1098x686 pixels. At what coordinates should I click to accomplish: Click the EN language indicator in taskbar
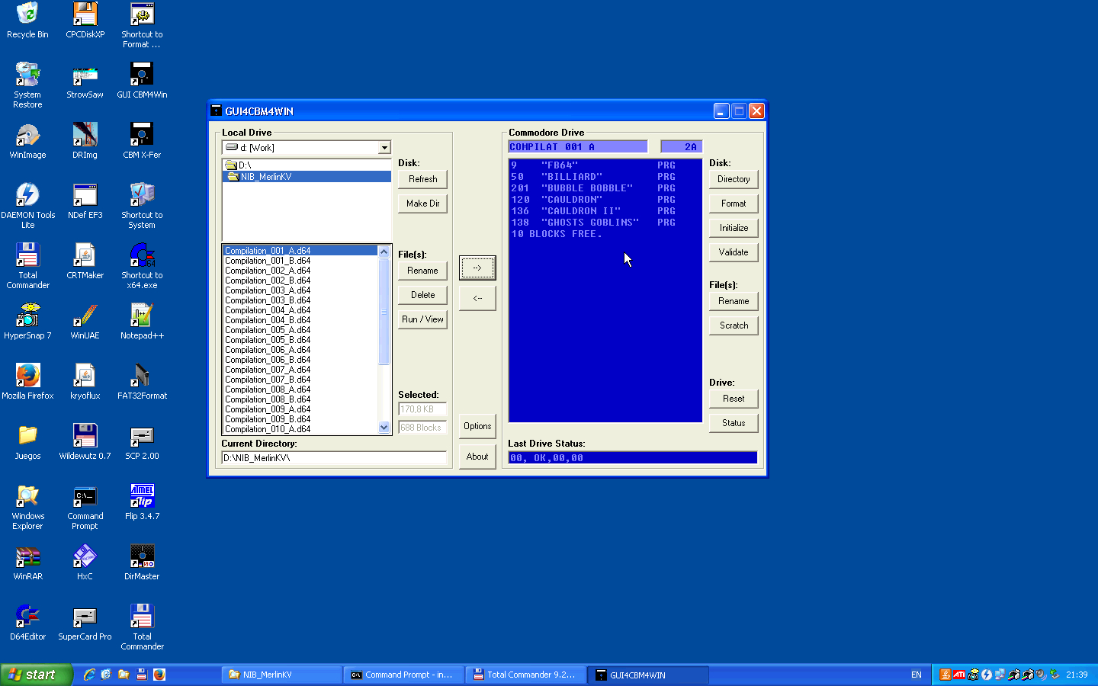pos(917,675)
